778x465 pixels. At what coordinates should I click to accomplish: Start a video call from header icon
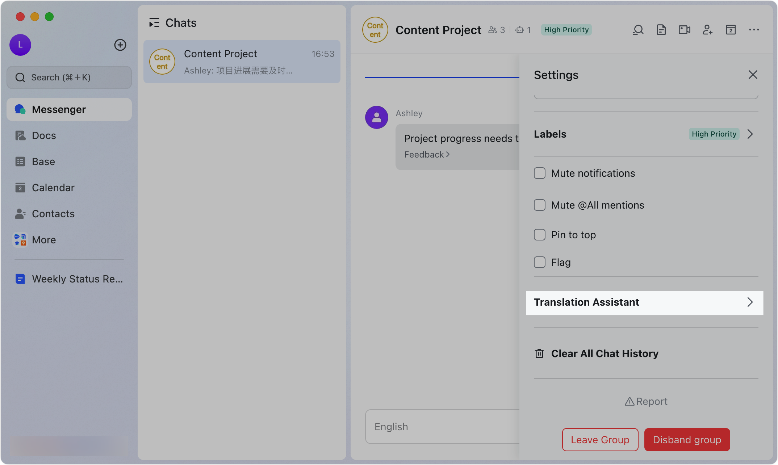click(x=684, y=30)
